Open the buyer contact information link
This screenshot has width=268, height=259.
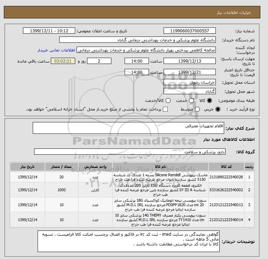56,50
